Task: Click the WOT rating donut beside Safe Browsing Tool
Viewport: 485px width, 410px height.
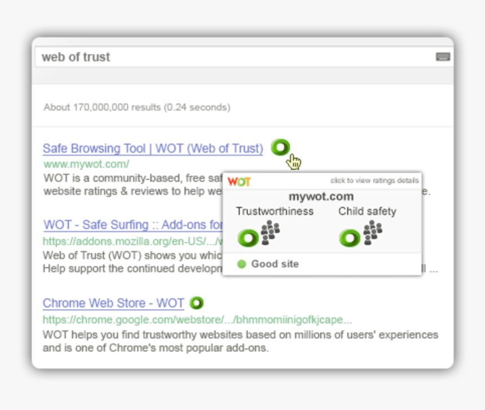Action: [280, 147]
